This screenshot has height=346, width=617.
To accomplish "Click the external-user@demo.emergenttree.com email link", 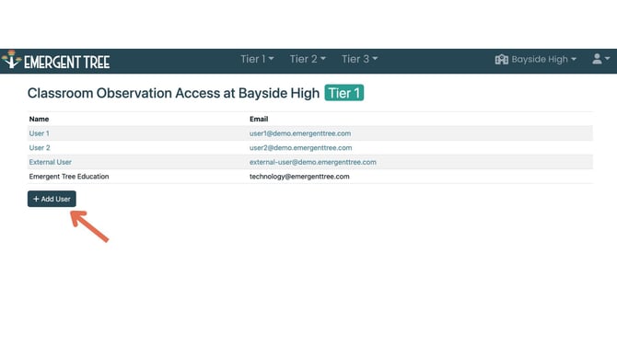I will 313,162.
